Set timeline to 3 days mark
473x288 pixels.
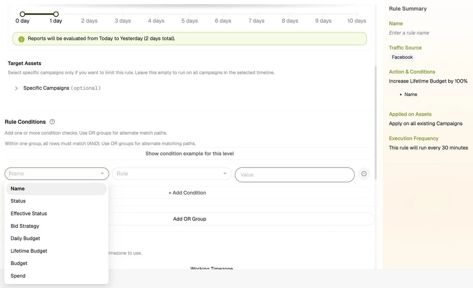pyautogui.click(x=123, y=14)
